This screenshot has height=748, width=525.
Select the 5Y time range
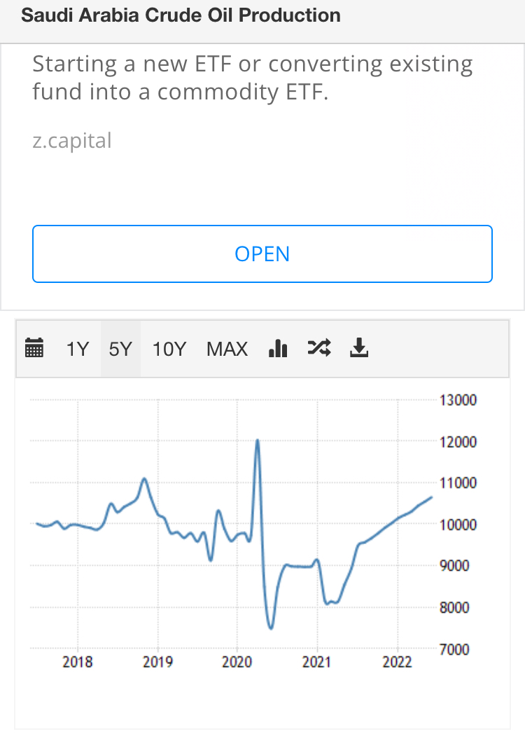click(x=120, y=349)
